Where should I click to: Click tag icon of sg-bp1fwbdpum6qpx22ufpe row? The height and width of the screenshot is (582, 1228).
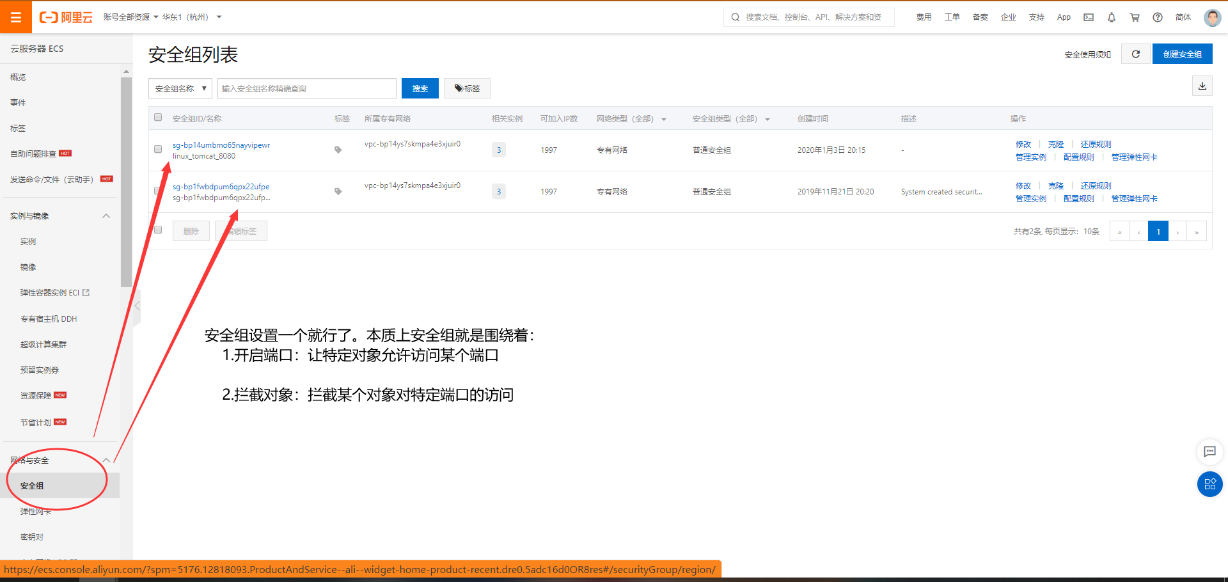click(x=338, y=191)
